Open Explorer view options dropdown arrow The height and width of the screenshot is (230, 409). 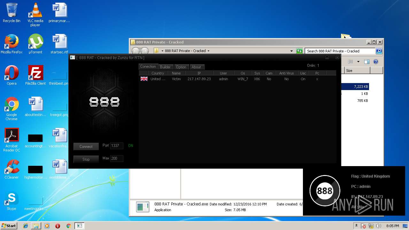point(358,62)
